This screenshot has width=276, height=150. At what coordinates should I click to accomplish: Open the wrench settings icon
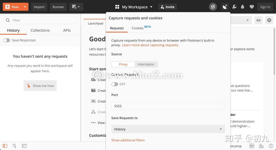click(x=234, y=7)
